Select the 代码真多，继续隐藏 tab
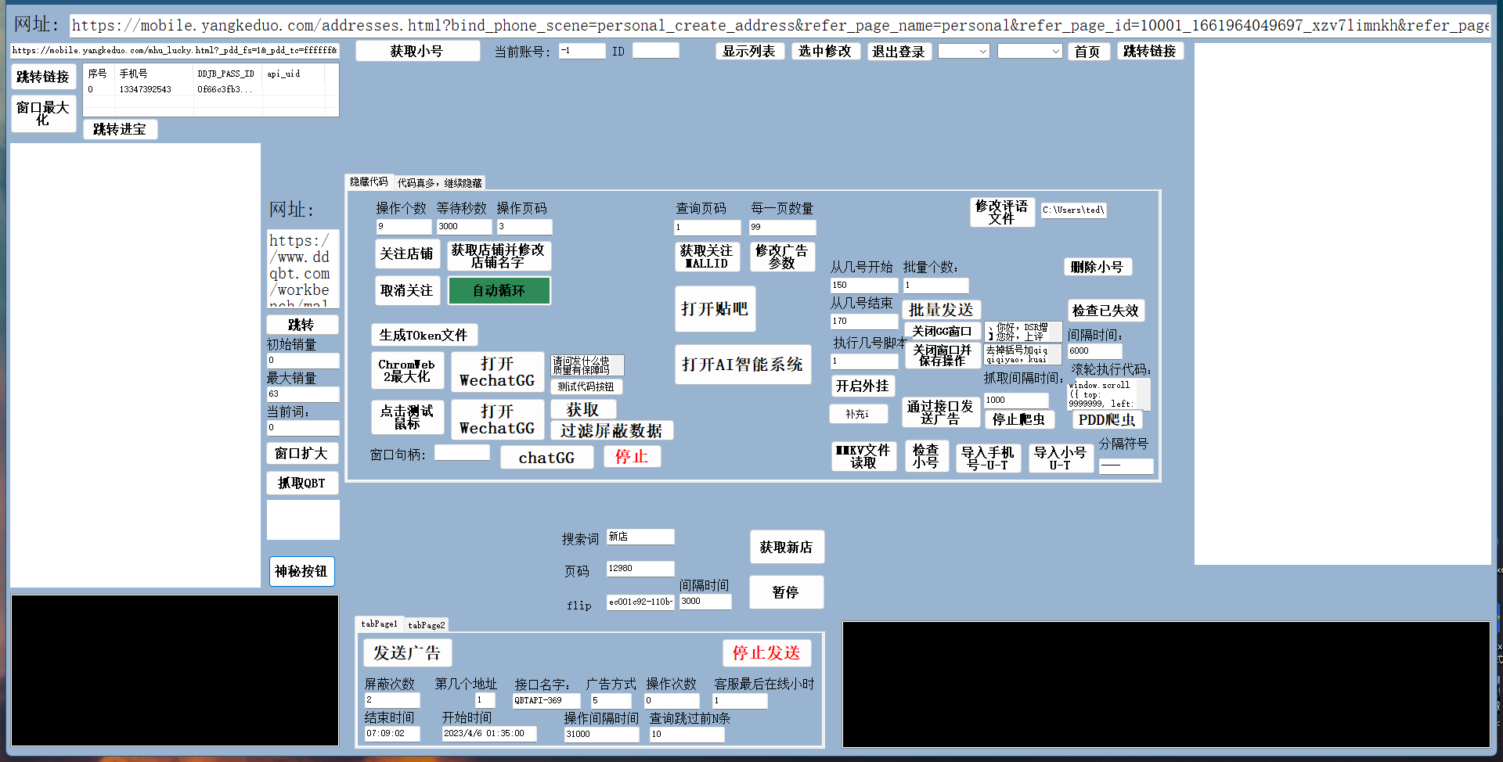Image resolution: width=1503 pixels, height=762 pixels. point(439,183)
